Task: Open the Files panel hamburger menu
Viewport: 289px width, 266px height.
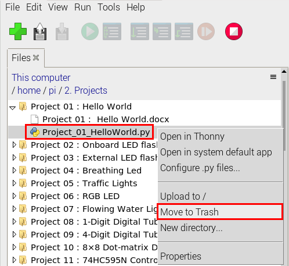Action: 273,77
